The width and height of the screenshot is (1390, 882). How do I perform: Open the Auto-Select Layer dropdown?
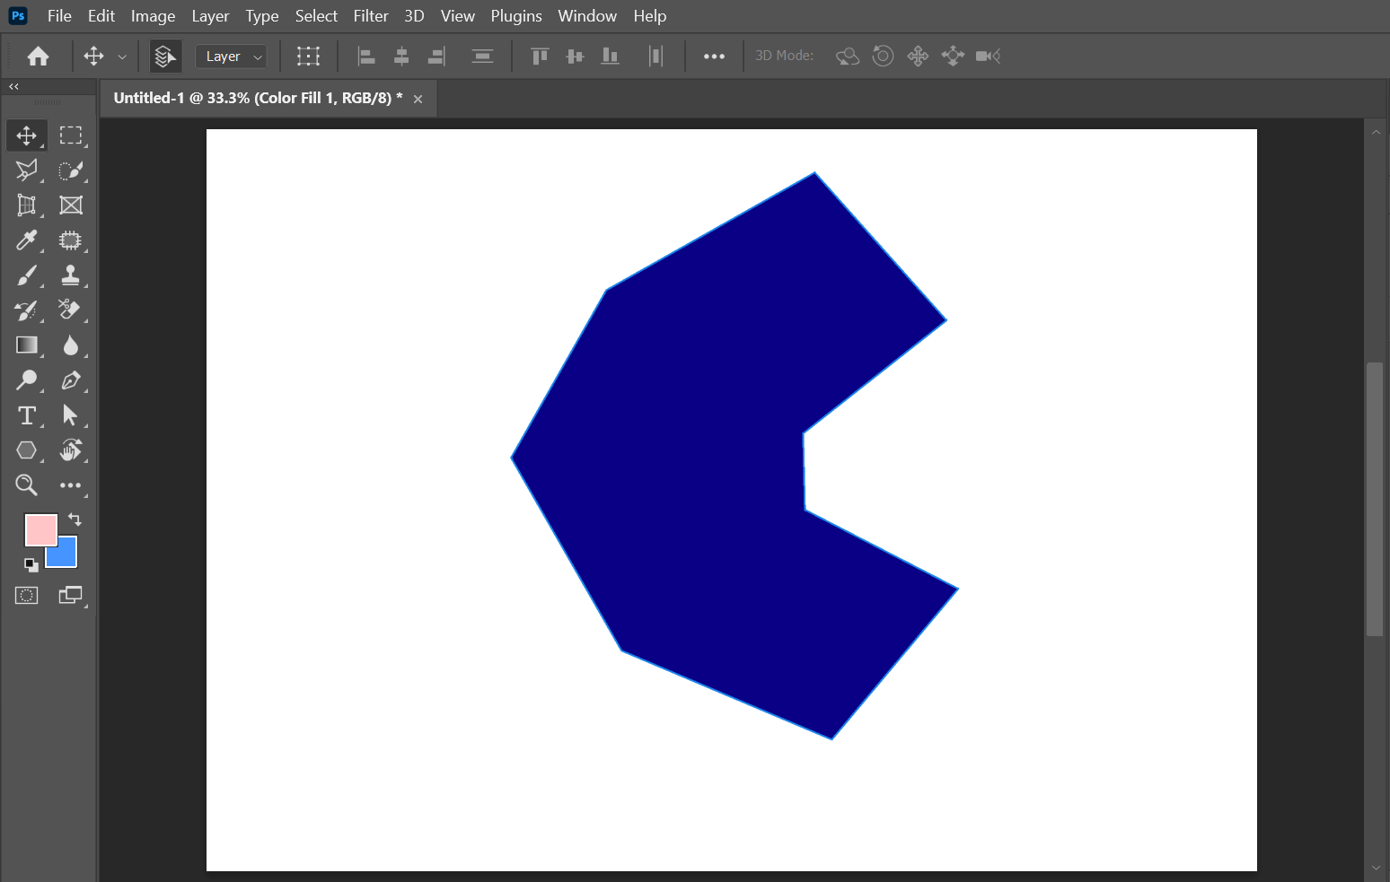(232, 57)
